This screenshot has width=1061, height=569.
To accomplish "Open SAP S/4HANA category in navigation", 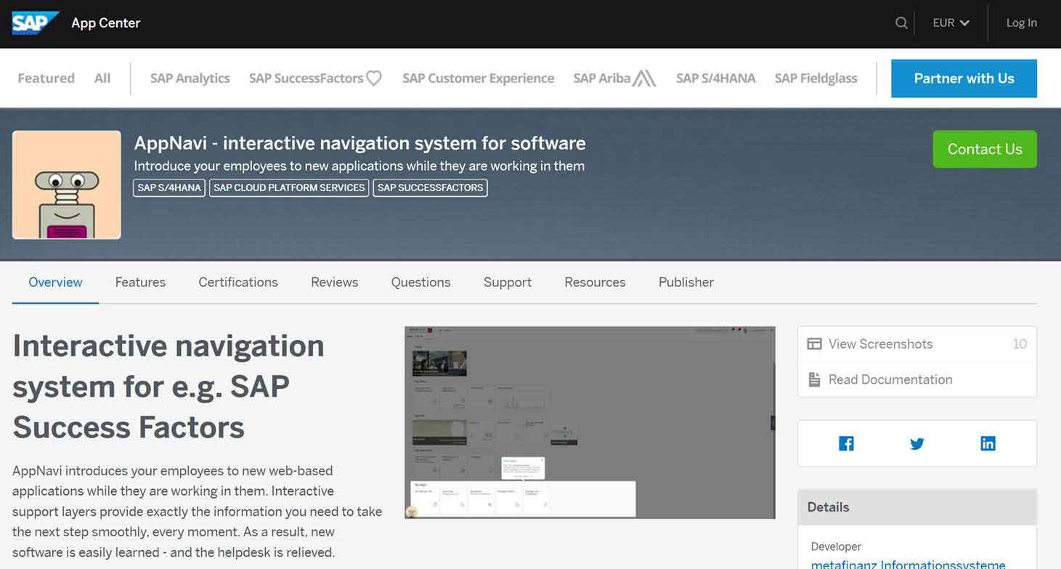I will pyautogui.click(x=716, y=78).
